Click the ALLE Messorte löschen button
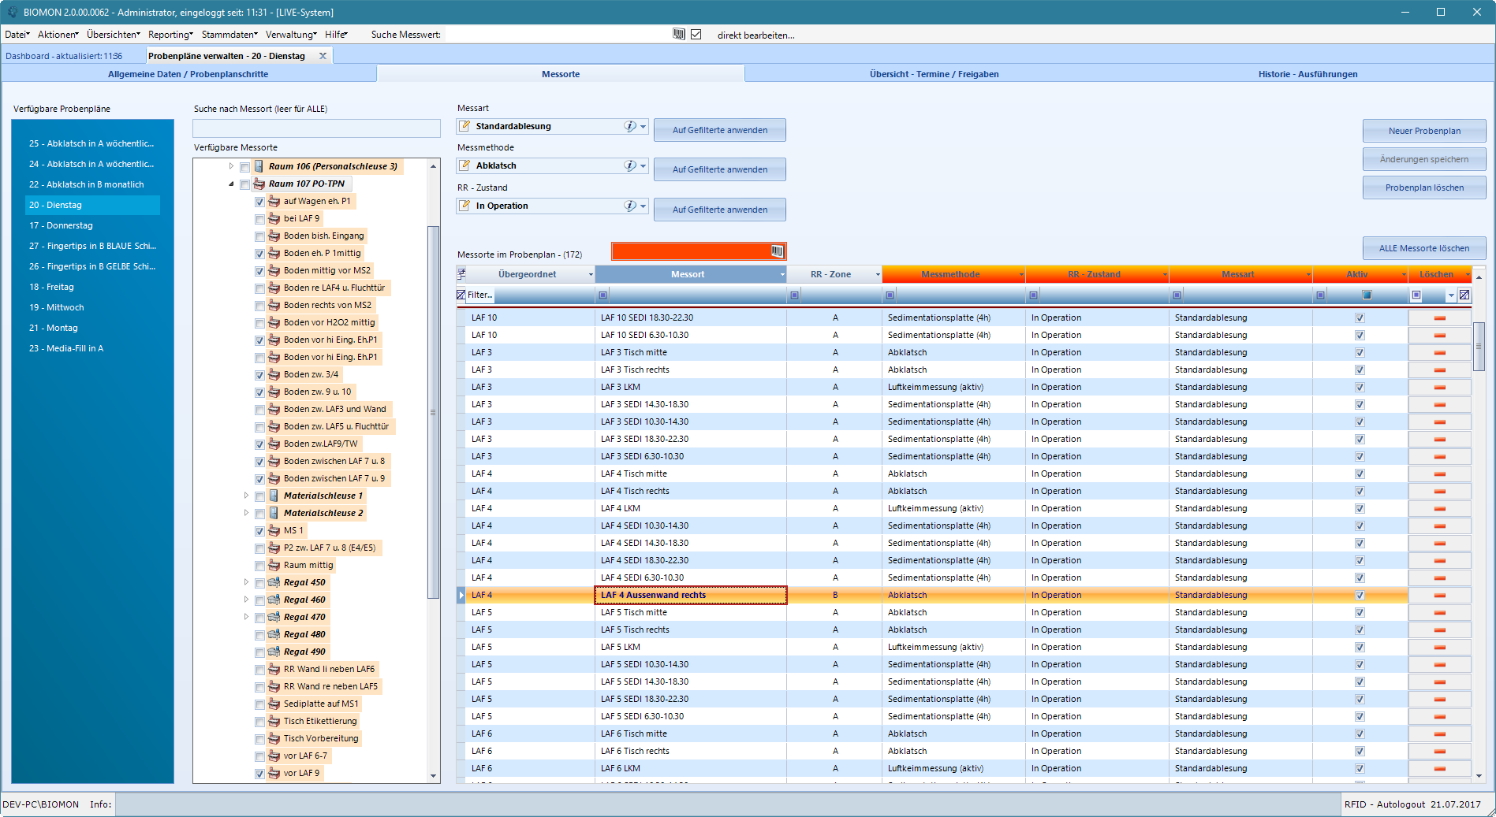The width and height of the screenshot is (1496, 817). [x=1424, y=248]
